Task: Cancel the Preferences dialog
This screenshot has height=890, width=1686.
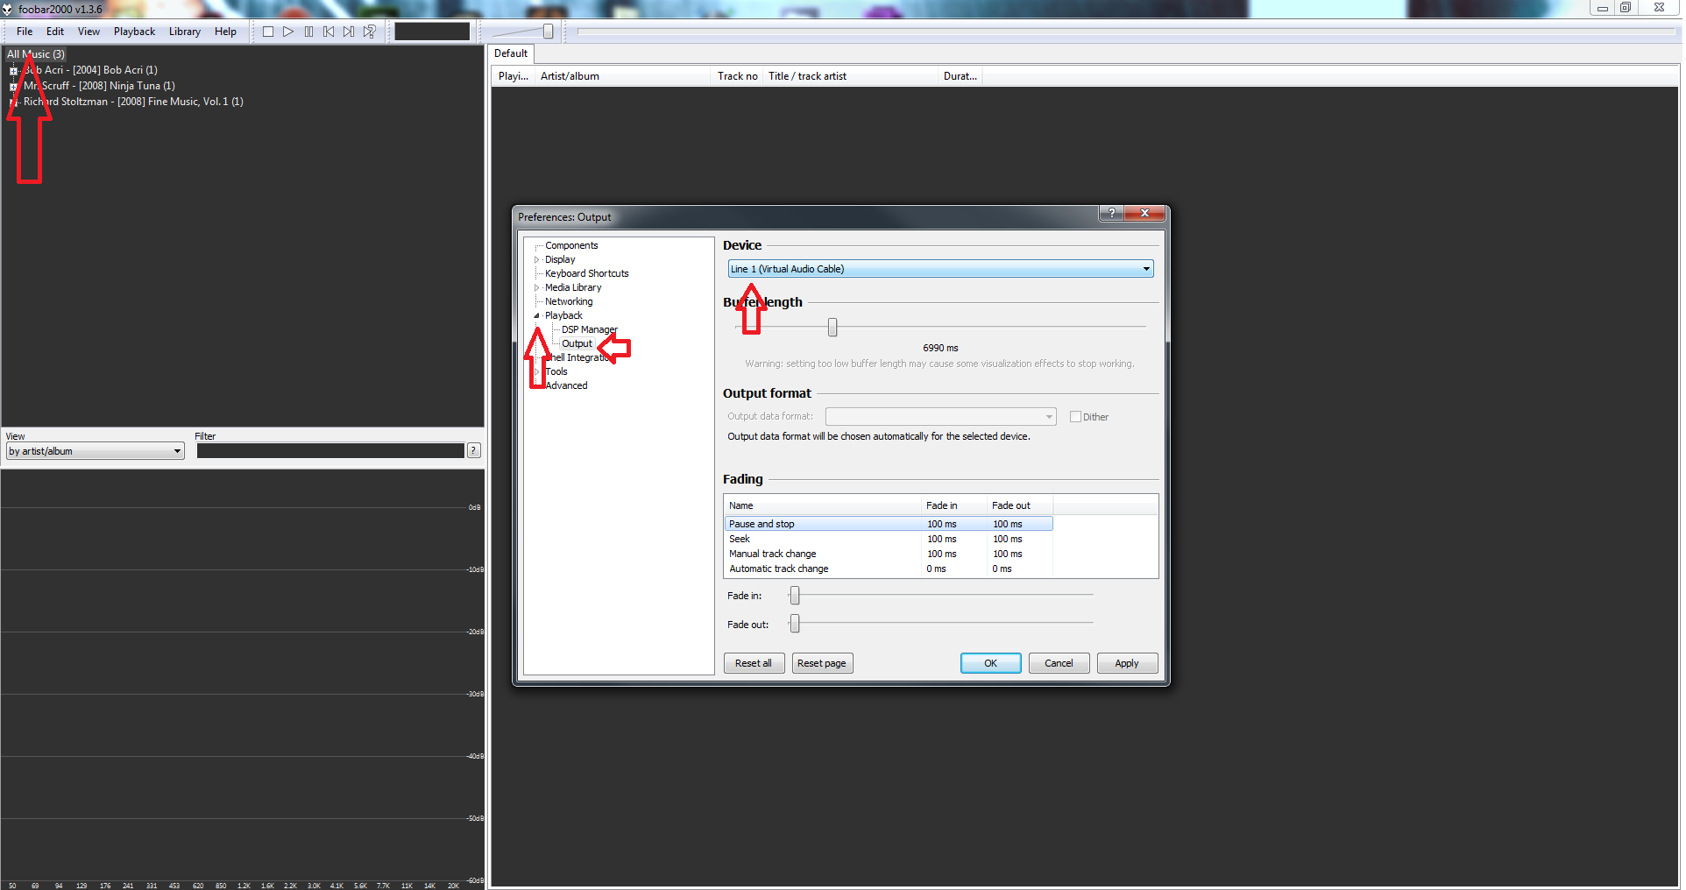Action: (1059, 663)
